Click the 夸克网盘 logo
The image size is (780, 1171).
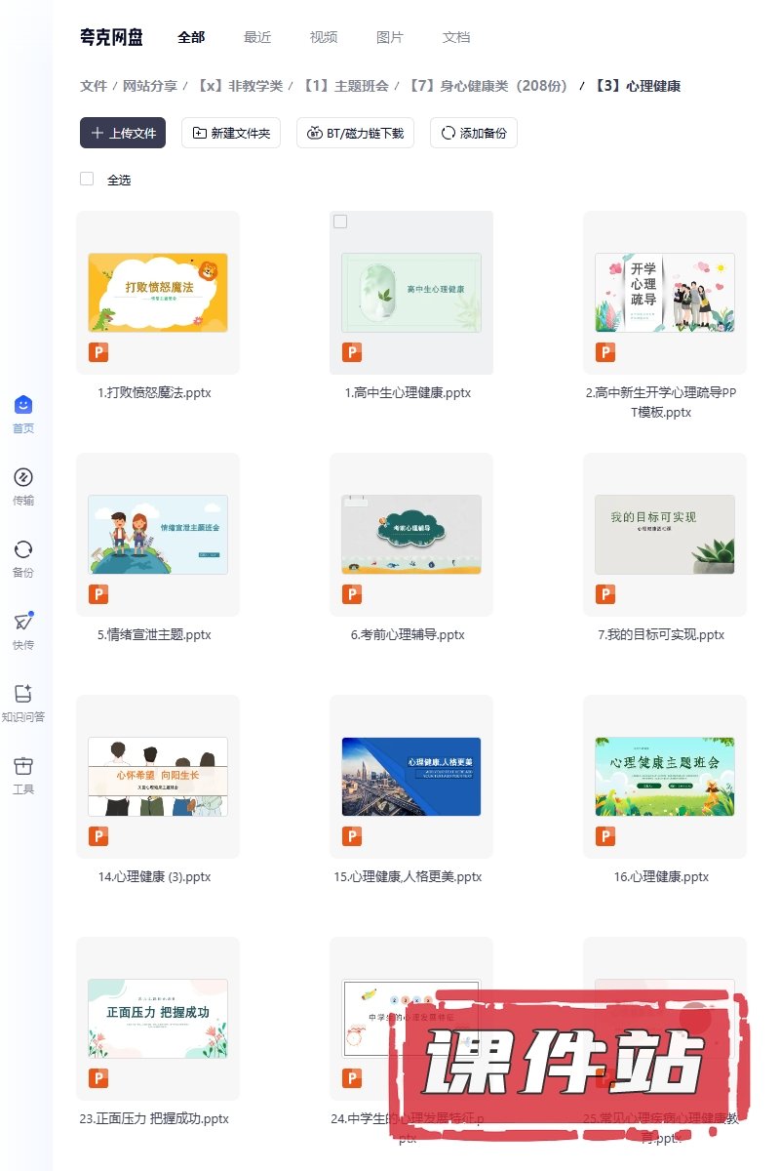click(111, 37)
